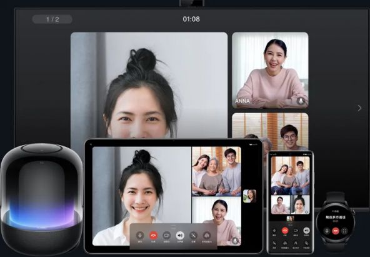This screenshot has height=257, width=370.
Task: Select the family group video on the tablet
Action: tap(217, 171)
